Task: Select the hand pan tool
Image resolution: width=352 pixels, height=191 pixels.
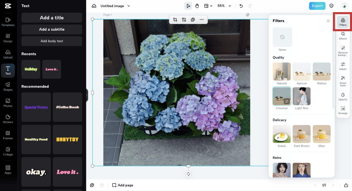Action: pyautogui.click(x=197, y=6)
